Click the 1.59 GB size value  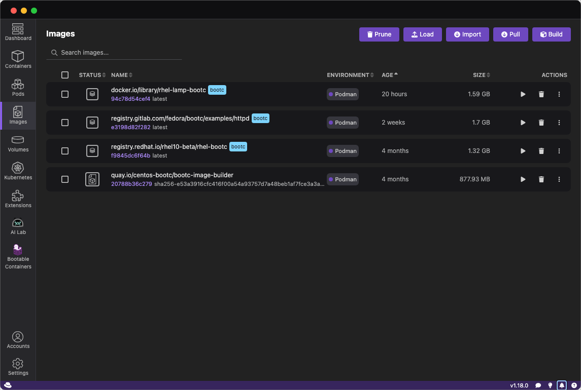479,94
